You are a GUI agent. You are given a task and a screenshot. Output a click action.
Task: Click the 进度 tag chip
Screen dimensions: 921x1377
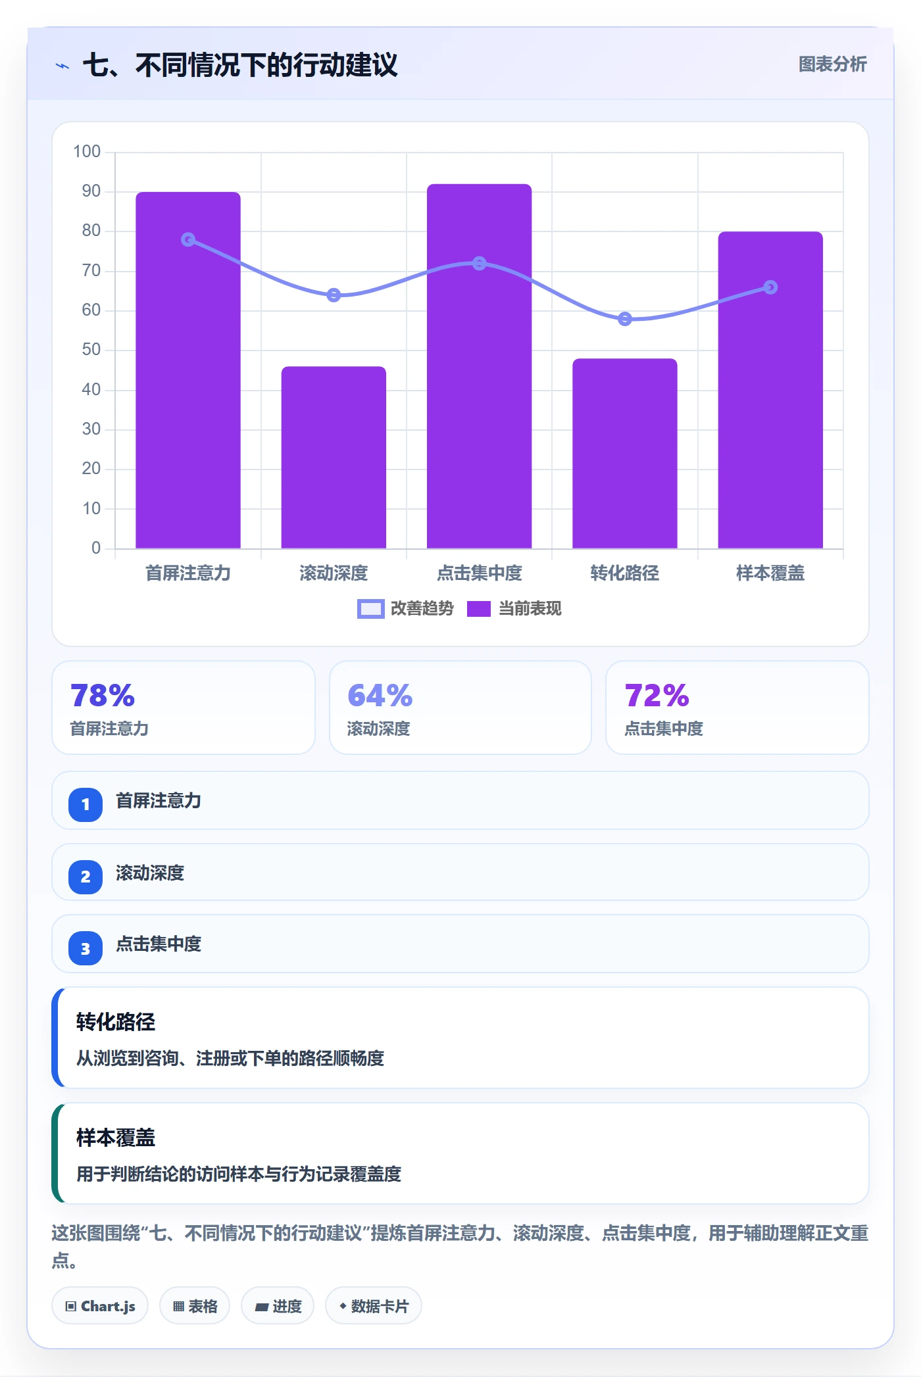pos(278,1306)
